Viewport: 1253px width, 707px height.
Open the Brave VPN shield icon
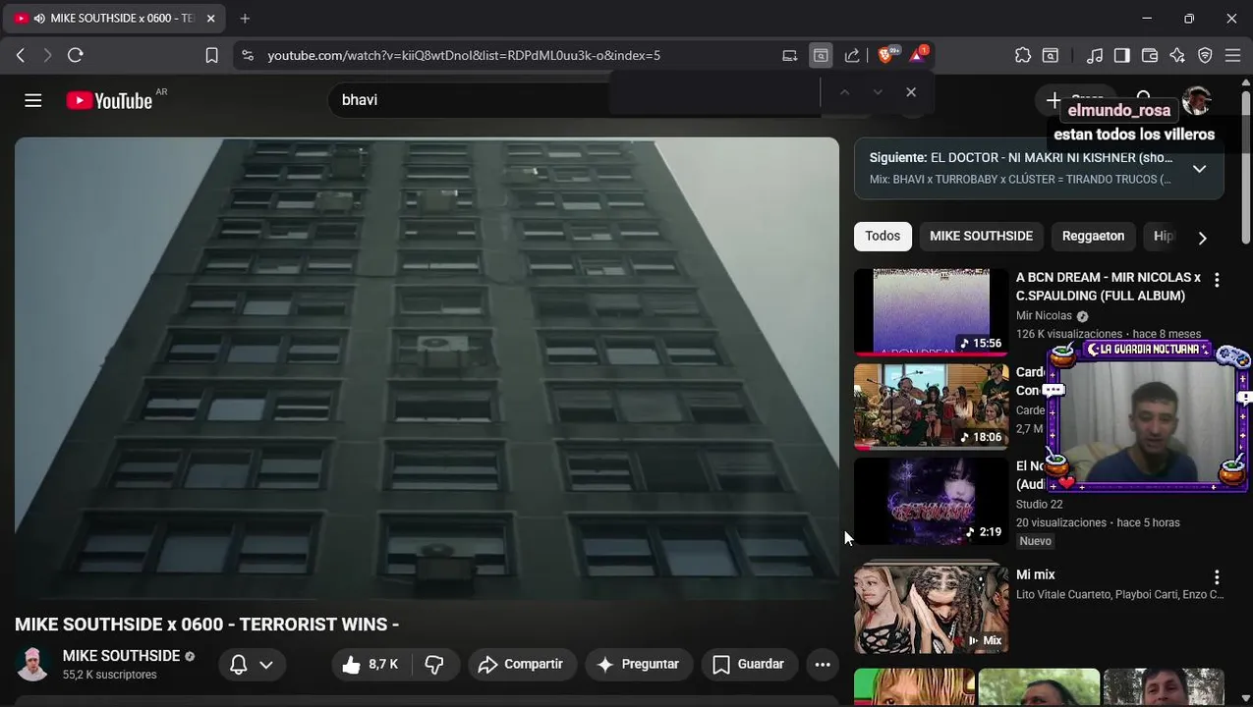pyautogui.click(x=1205, y=56)
